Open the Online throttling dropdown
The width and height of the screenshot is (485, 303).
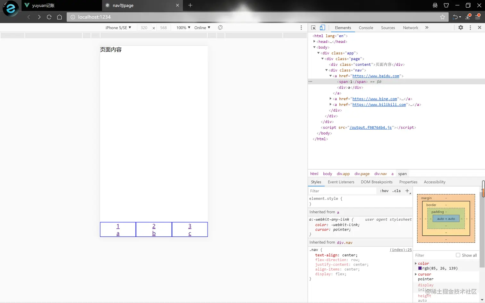coord(202,28)
